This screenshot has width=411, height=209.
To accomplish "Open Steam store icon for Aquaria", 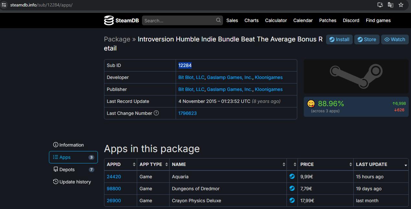I will [x=292, y=177].
